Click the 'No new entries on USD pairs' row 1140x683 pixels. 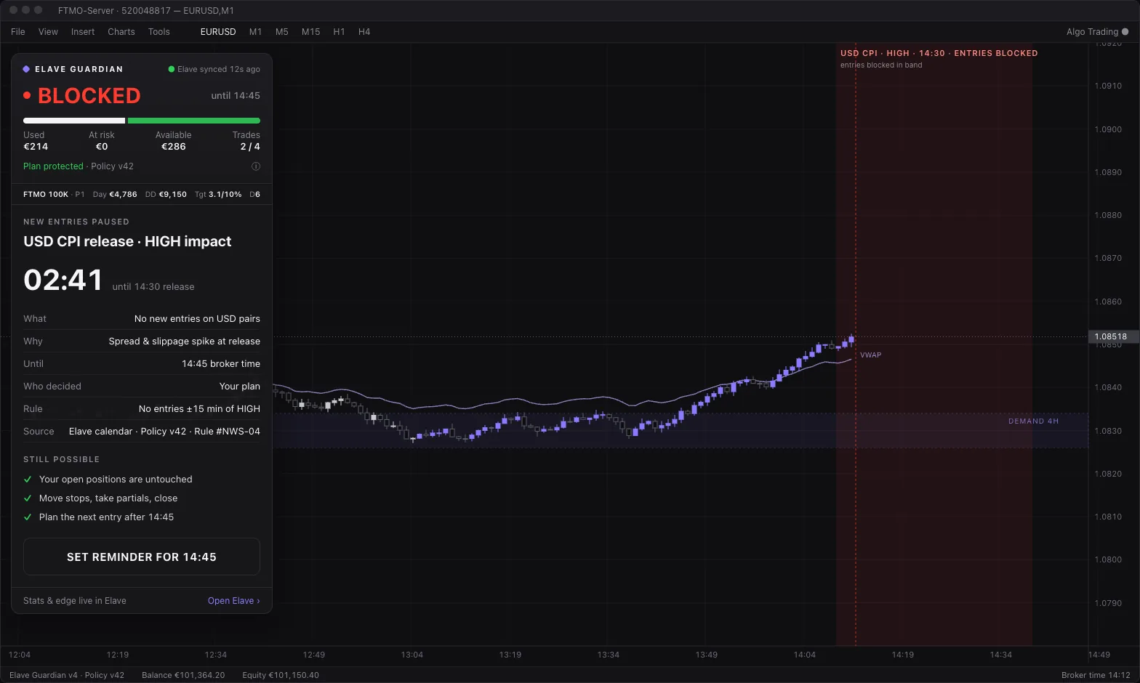pyautogui.click(x=142, y=319)
